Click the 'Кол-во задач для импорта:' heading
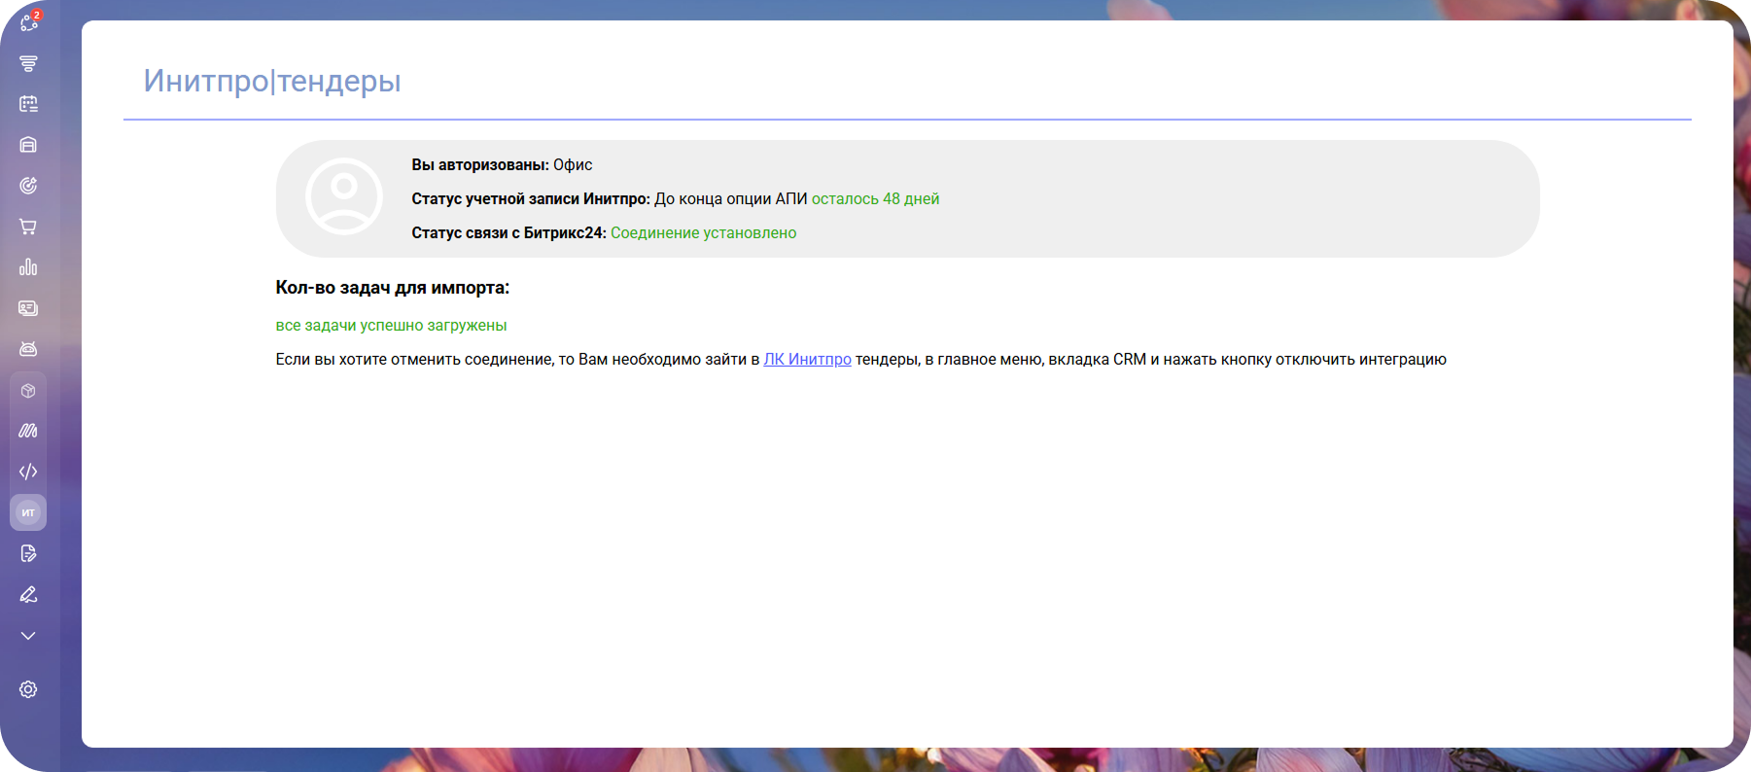The image size is (1751, 772). click(x=393, y=288)
